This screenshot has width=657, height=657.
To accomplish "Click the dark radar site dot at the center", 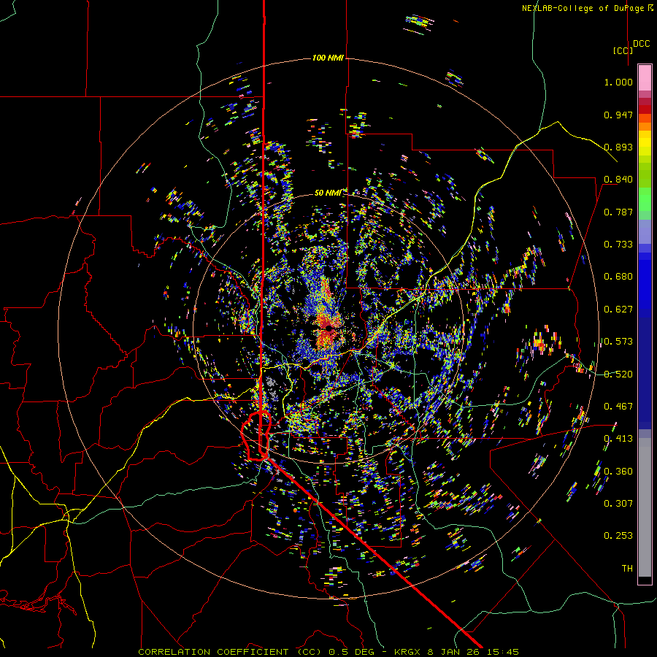I will coord(329,328).
